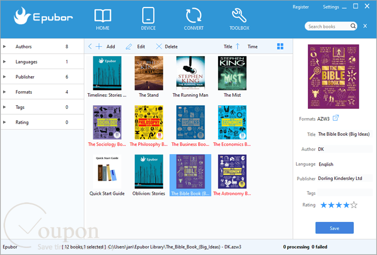
Task: Set rating to four stars
Action: [346, 205]
